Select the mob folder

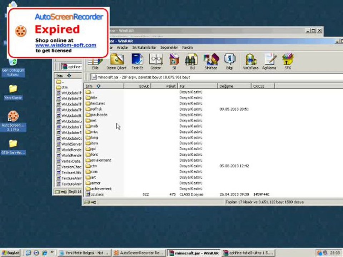(92, 126)
